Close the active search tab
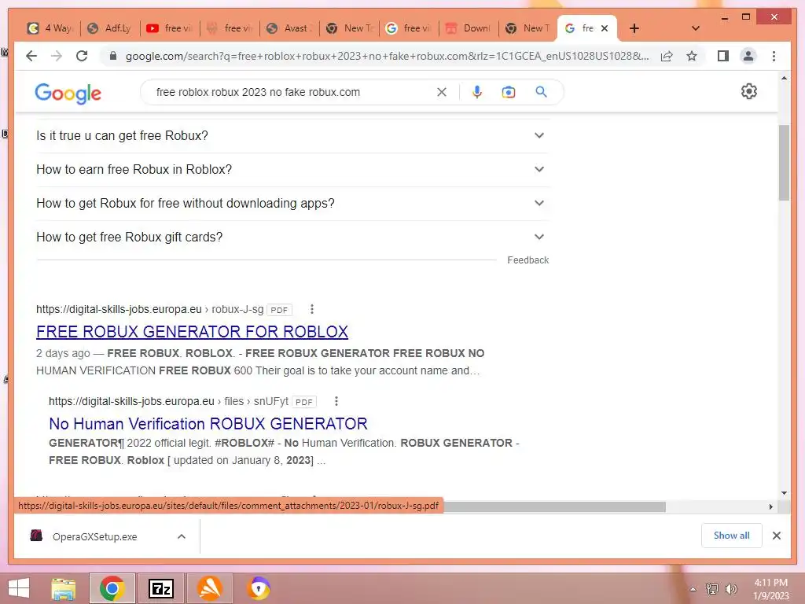This screenshot has height=604, width=805. [x=605, y=28]
